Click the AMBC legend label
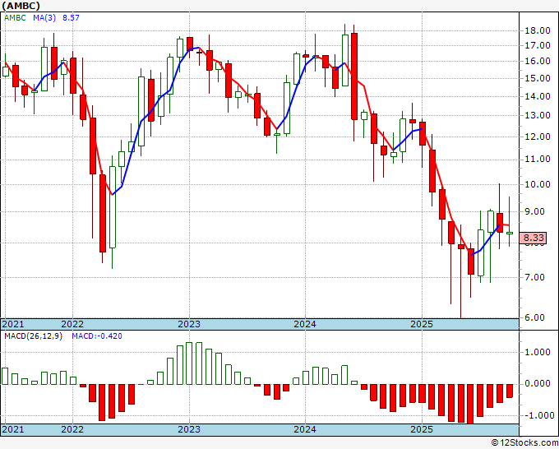Image resolution: width=559 pixels, height=449 pixels. [x=15, y=17]
